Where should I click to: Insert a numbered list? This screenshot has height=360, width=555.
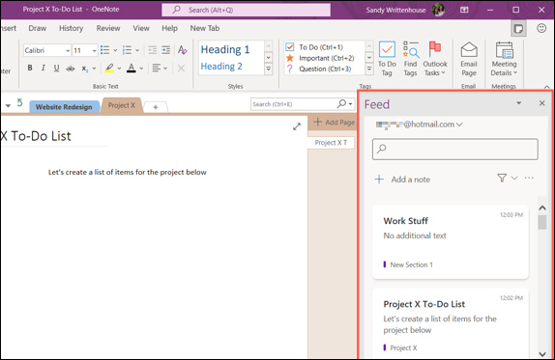coord(127,50)
